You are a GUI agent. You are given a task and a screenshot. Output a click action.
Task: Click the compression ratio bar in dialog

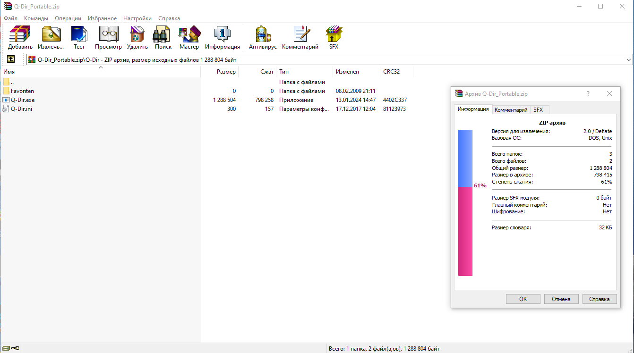pos(465,203)
